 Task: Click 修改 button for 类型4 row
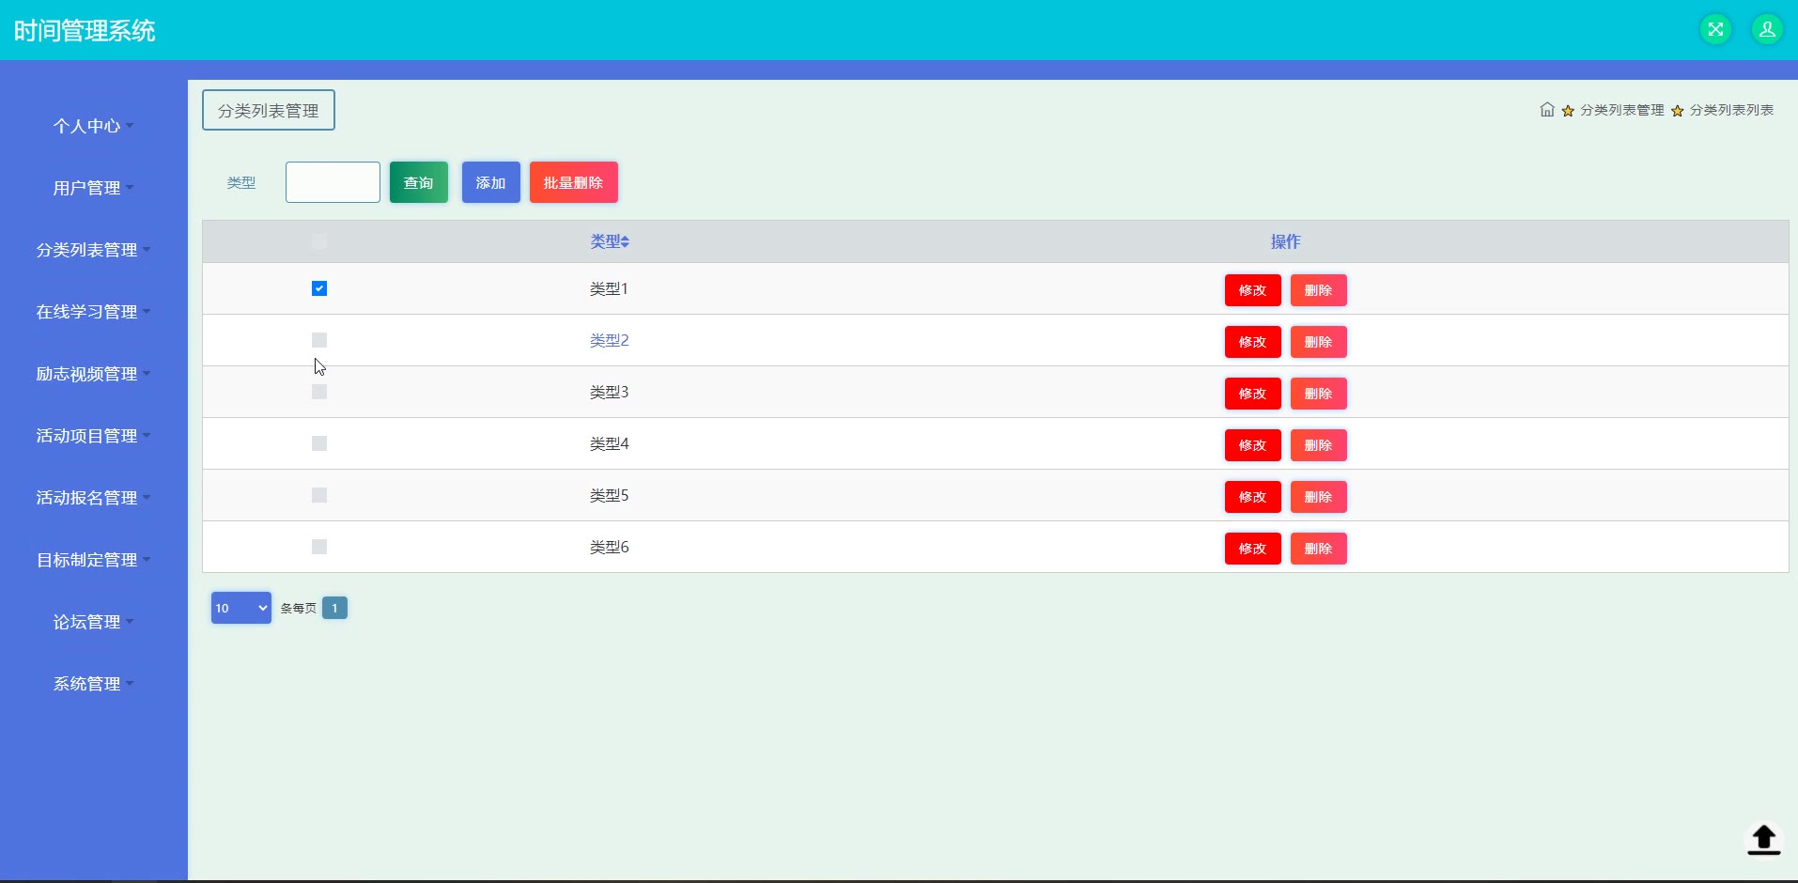pyautogui.click(x=1252, y=445)
